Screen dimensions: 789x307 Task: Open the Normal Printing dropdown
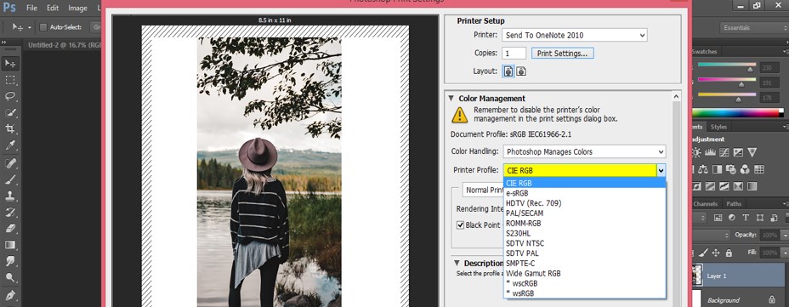coord(484,190)
